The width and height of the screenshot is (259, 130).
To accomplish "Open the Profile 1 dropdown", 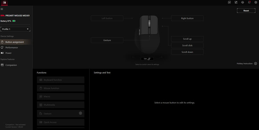I will (x=15, y=29).
